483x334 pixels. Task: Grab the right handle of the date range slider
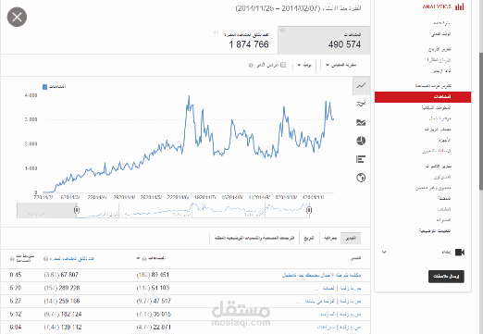click(x=309, y=210)
